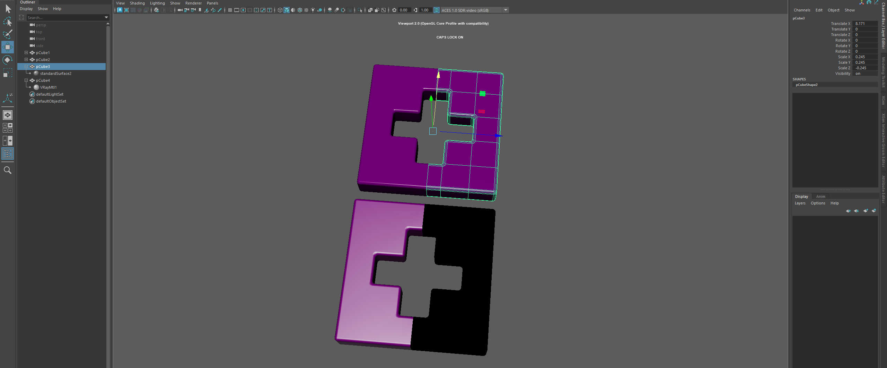
Task: Activate the Lasso select tool
Action: coord(8,21)
